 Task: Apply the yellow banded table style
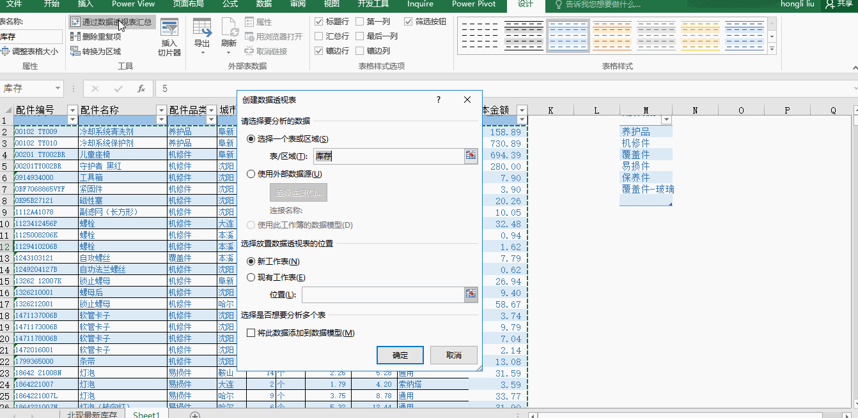[x=700, y=36]
